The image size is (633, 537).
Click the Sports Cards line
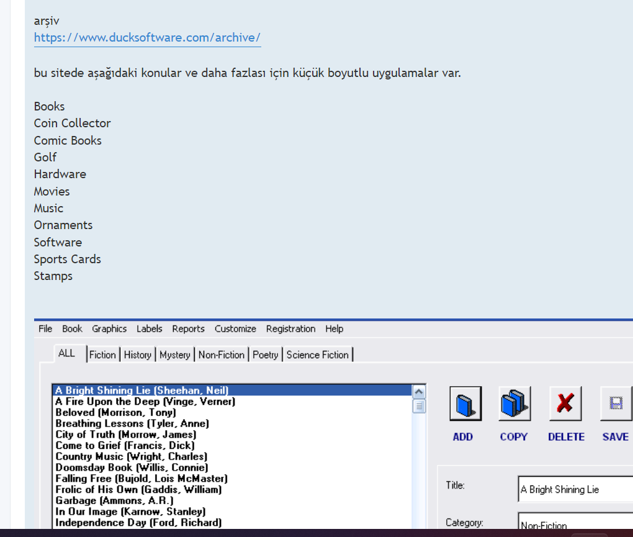pyautogui.click(x=68, y=259)
